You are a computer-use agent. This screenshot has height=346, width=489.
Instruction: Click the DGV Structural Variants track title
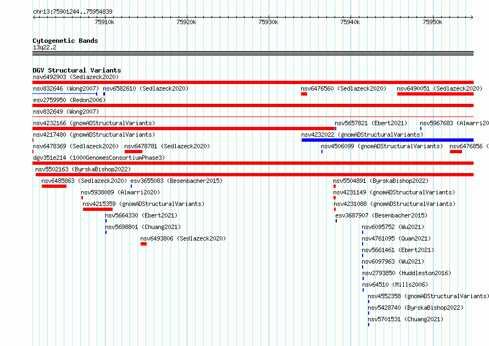tap(77, 70)
